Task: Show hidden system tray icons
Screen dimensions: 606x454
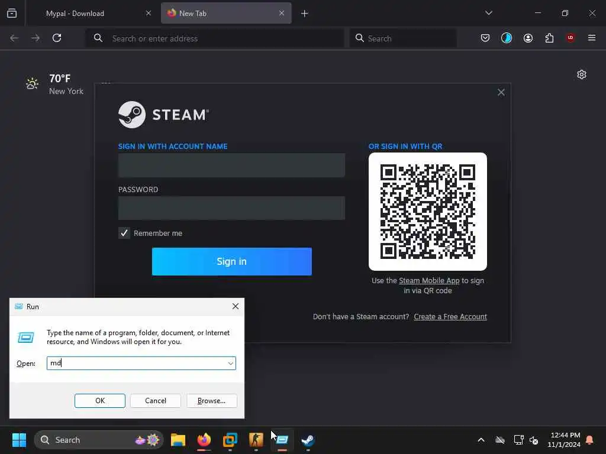Action: coord(481,440)
